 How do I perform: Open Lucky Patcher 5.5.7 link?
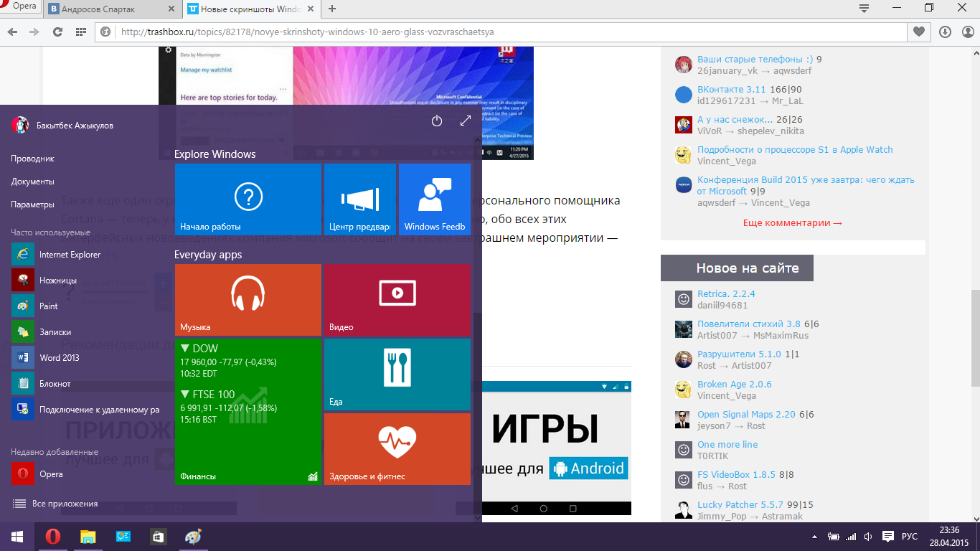click(x=741, y=505)
